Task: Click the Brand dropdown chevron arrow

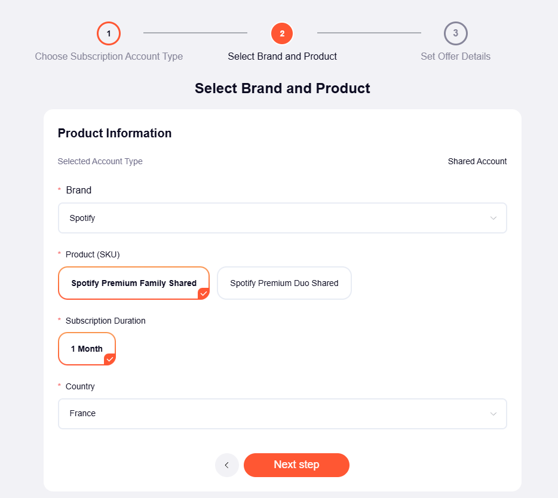Action: 493,218
